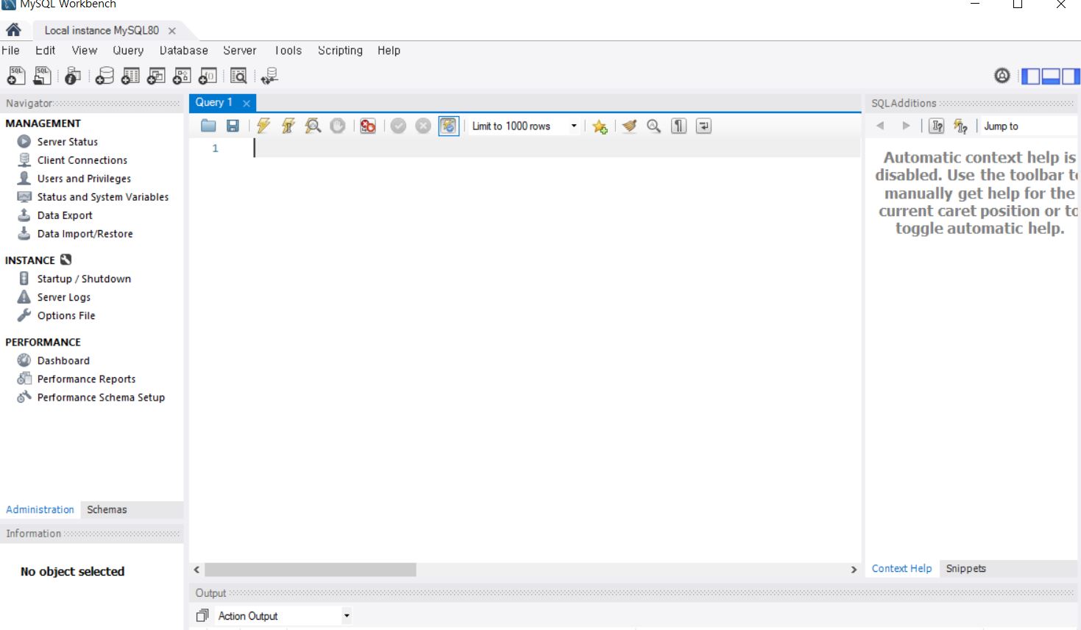Toggle the autocommit mode button
This screenshot has height=630, width=1081.
[448, 126]
